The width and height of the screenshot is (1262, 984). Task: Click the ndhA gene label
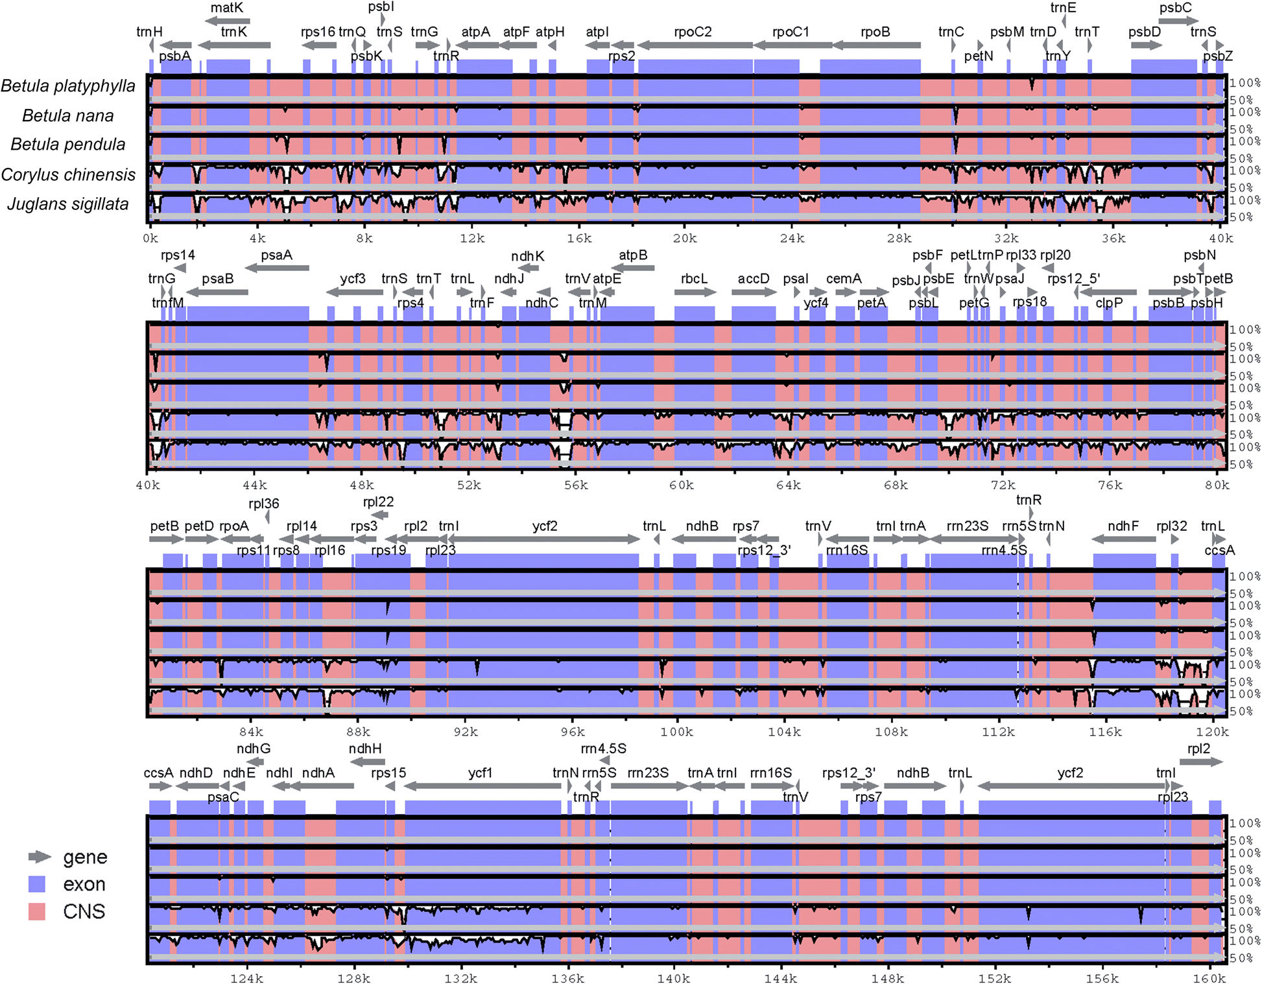click(318, 773)
